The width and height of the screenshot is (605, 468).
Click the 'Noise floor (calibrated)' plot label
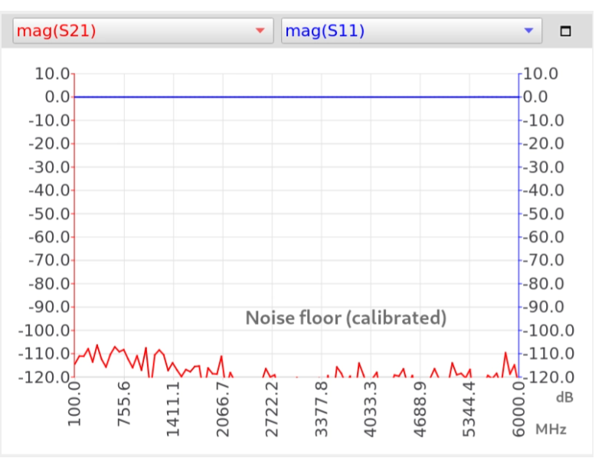coord(345,317)
